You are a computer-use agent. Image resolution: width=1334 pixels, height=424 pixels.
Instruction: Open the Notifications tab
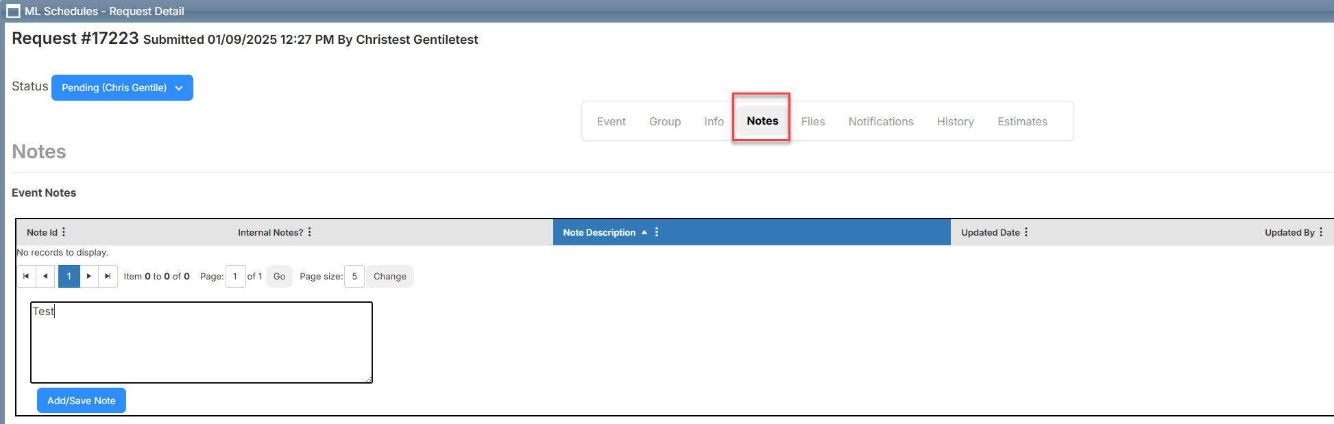tap(881, 121)
